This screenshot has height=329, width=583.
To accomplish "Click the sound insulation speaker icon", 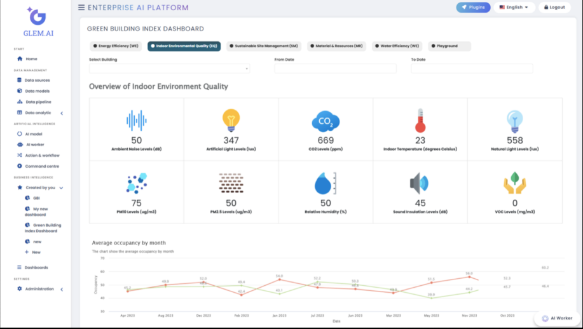I will (x=420, y=183).
